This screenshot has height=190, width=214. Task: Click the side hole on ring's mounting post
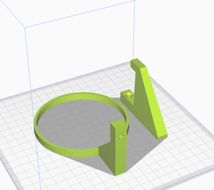pyautogui.click(x=121, y=136)
